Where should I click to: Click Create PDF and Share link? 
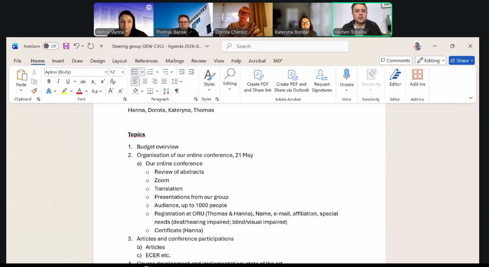(x=257, y=81)
